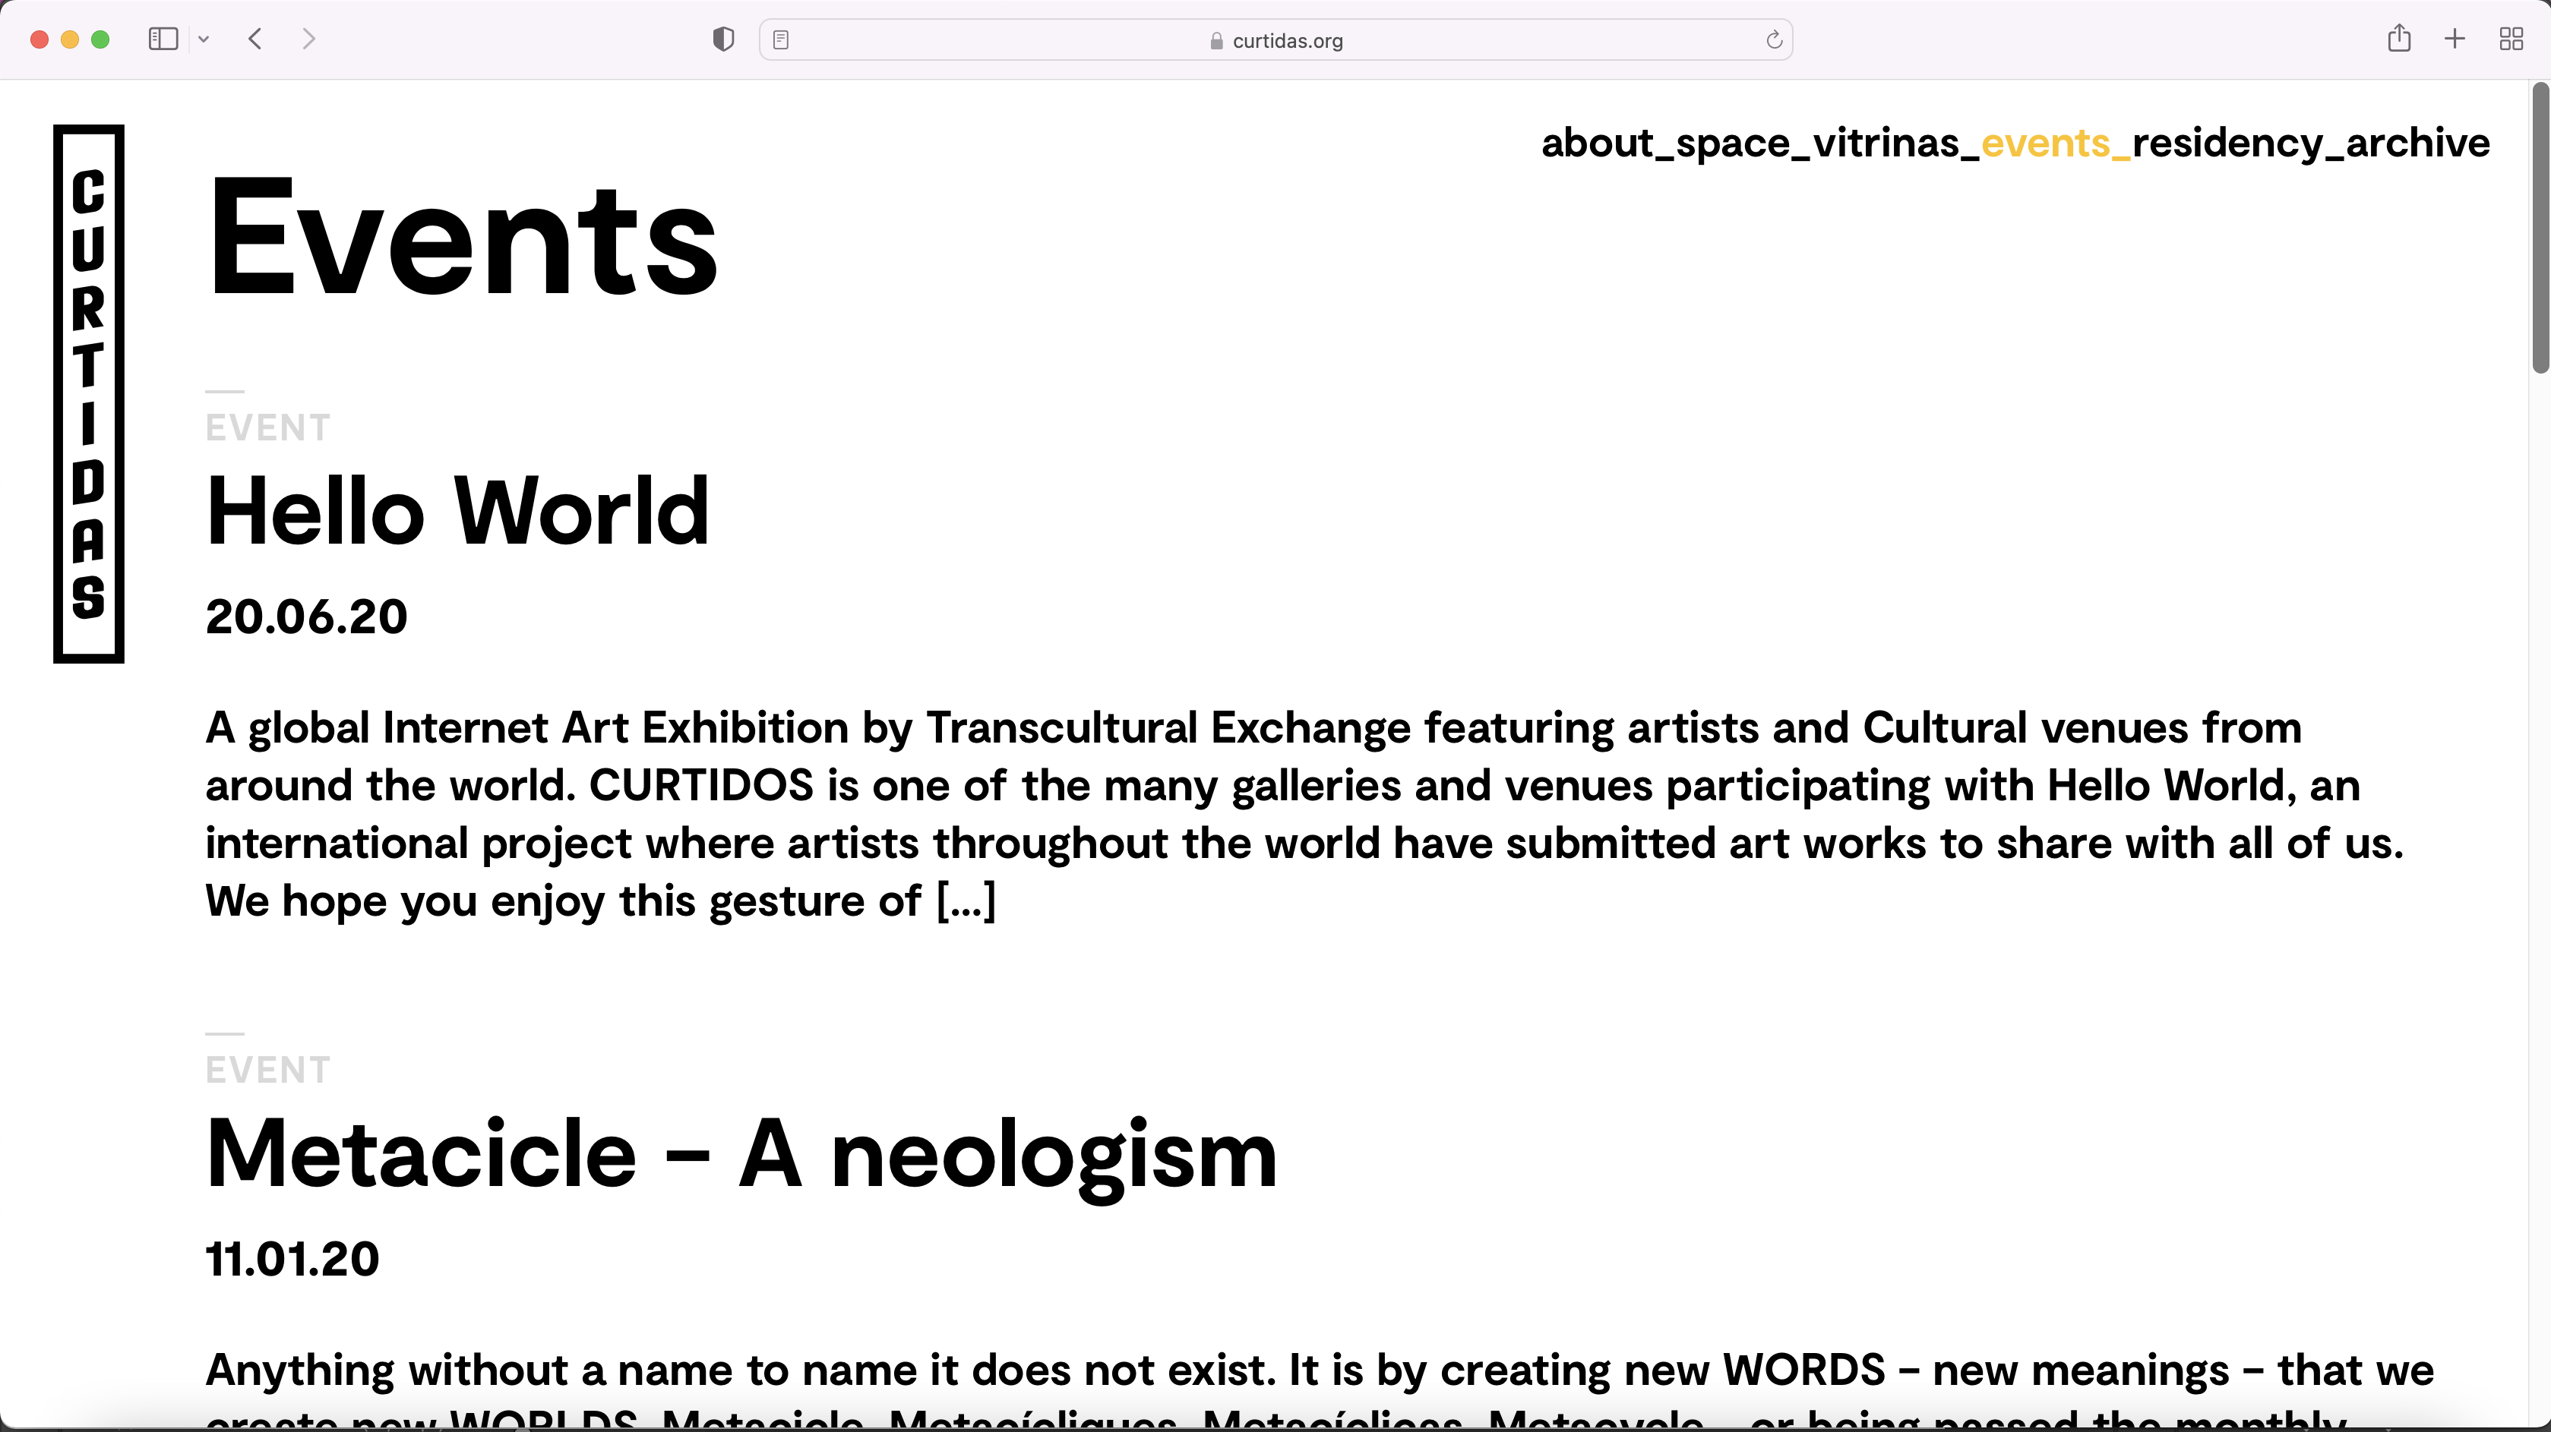Open a new tab with plus

point(2455,39)
